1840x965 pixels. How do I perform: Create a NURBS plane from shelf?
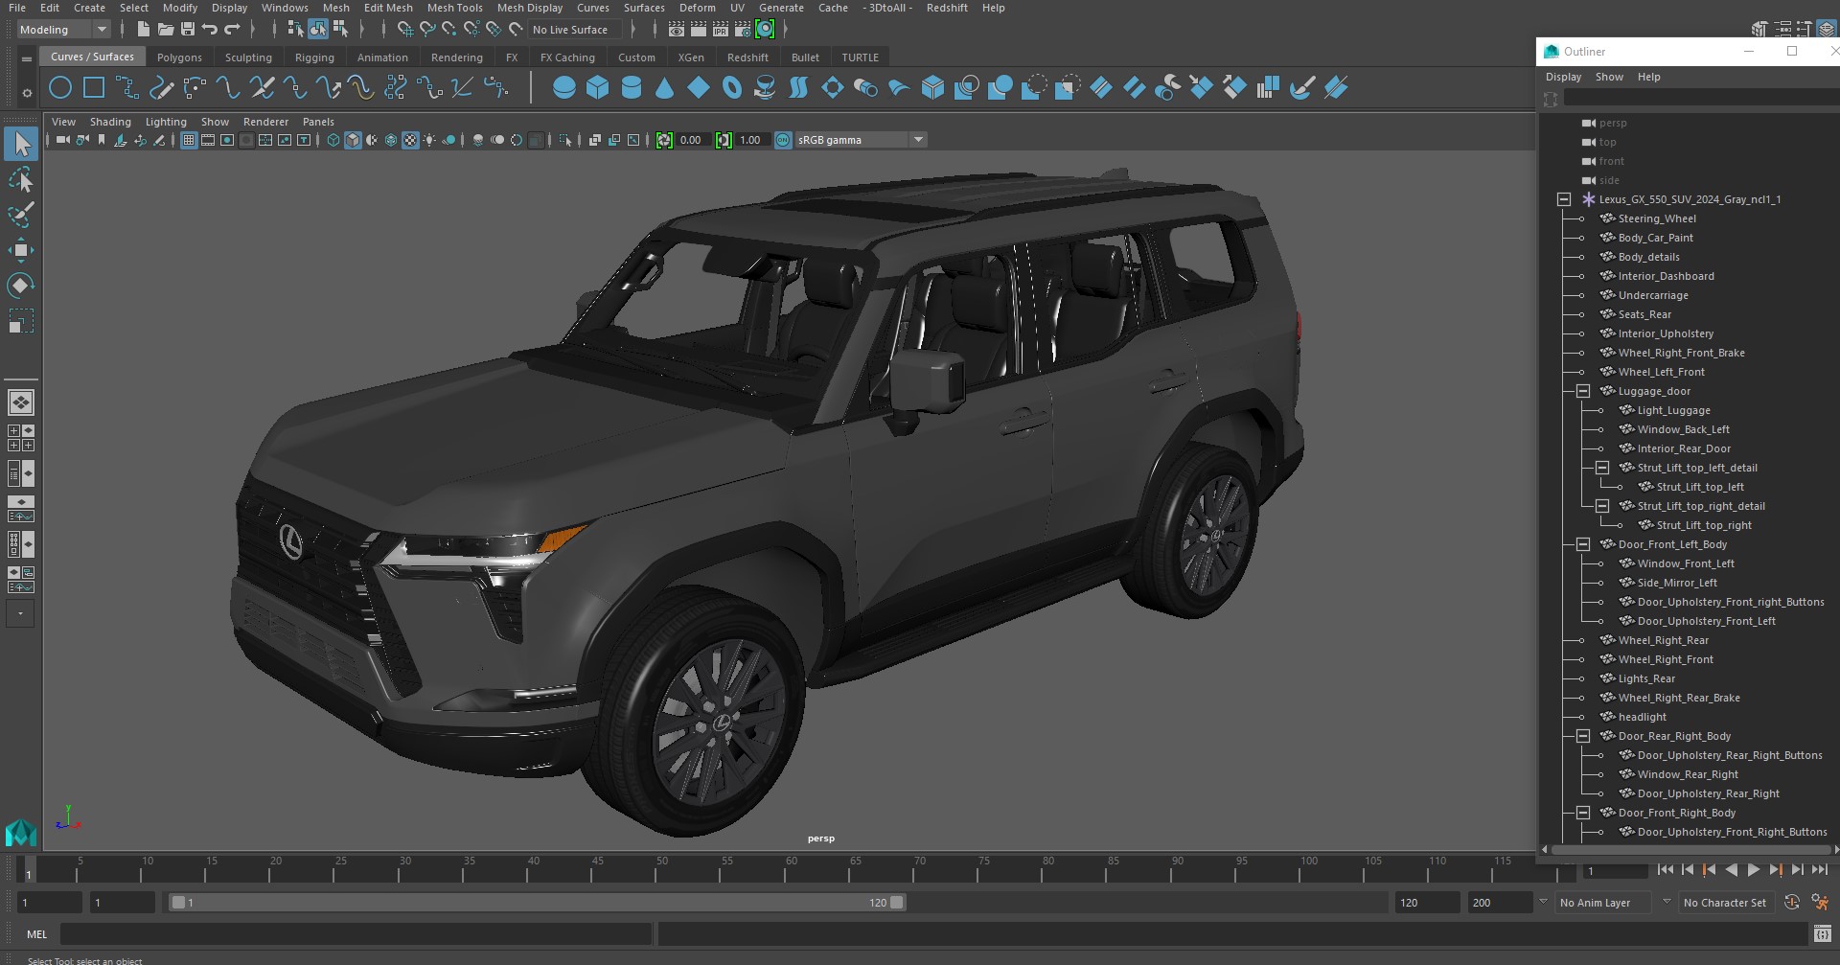pyautogui.click(x=699, y=88)
